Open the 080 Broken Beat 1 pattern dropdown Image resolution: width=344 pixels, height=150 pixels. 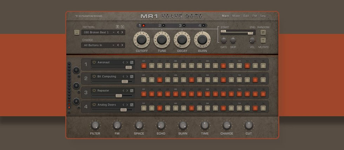click(114, 33)
